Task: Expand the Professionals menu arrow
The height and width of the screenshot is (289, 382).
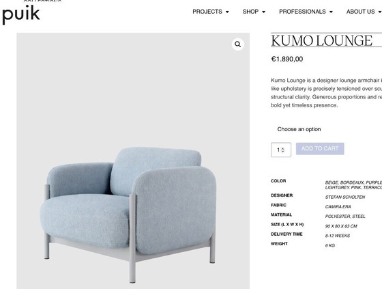Action: tap(331, 12)
